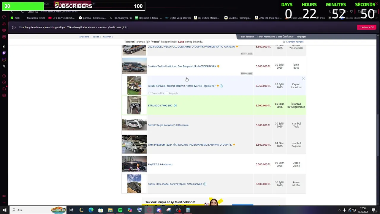This screenshot has height=214, width=380.
Task: Open Task View on taskbar
Action: pos(71,210)
